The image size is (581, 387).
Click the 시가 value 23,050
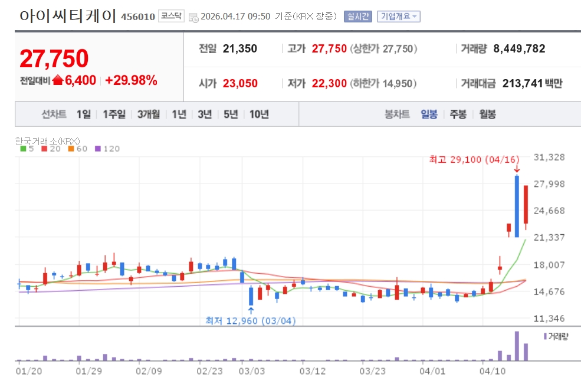coord(240,83)
